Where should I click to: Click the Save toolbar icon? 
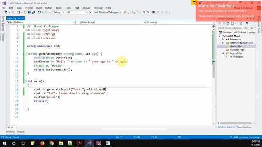click(x=29, y=13)
